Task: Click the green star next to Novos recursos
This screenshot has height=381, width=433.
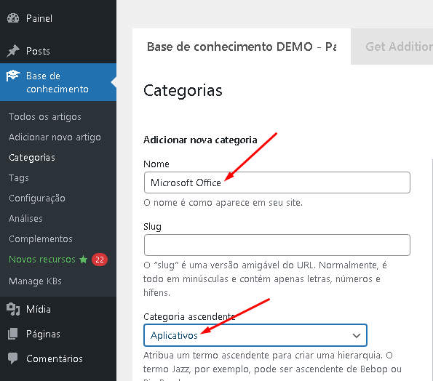Action: (83, 260)
